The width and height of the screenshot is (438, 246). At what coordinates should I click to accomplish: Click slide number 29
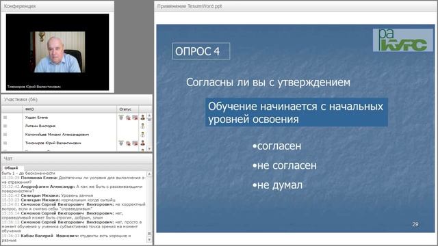click(x=415, y=224)
